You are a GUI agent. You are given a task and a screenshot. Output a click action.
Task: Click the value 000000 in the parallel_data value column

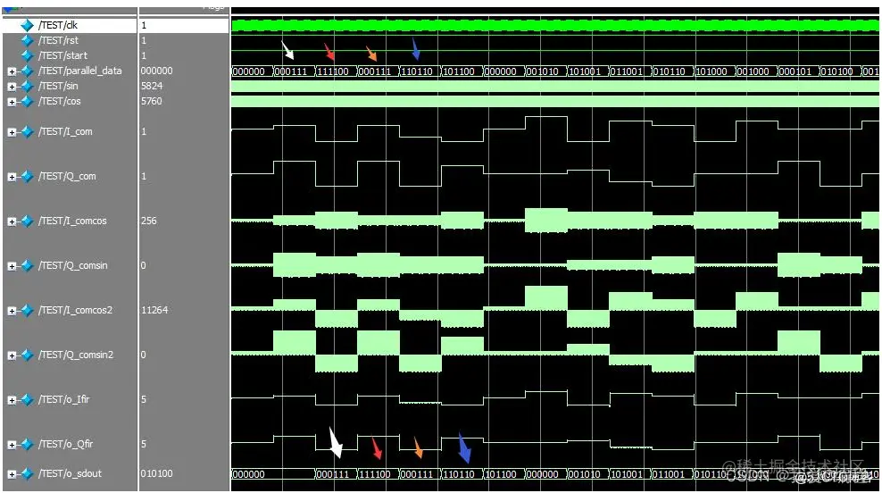coord(157,71)
